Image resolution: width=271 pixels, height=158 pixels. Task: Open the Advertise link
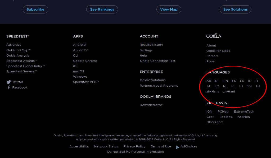point(14,45)
